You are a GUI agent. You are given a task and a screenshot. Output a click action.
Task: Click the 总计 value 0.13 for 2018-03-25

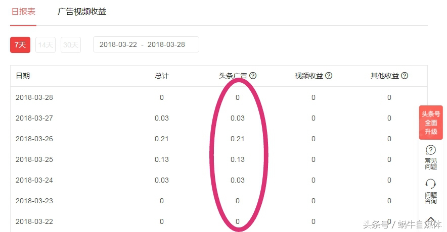tap(162, 159)
